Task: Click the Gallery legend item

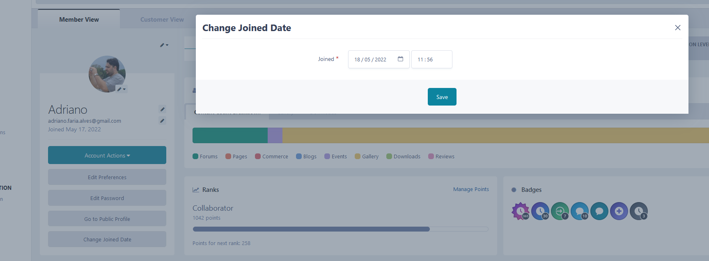Action: (367, 156)
